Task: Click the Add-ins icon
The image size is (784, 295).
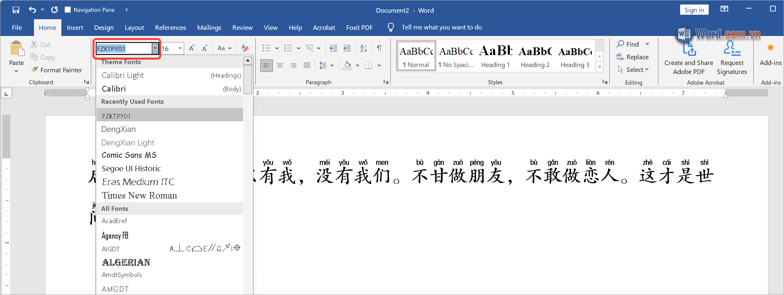Action: 770,48
